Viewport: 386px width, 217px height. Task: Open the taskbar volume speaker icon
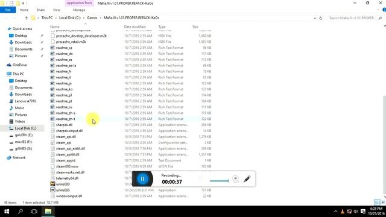tap(356, 212)
